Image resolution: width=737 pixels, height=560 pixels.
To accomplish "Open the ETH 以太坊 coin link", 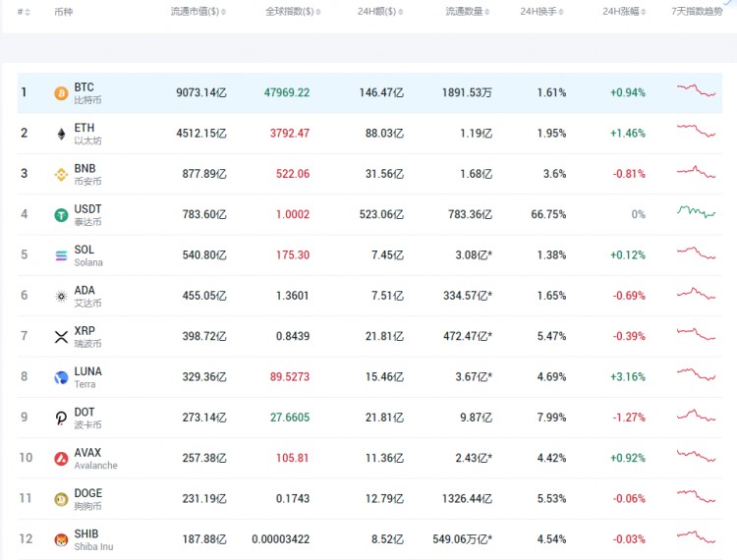I will coord(87,134).
